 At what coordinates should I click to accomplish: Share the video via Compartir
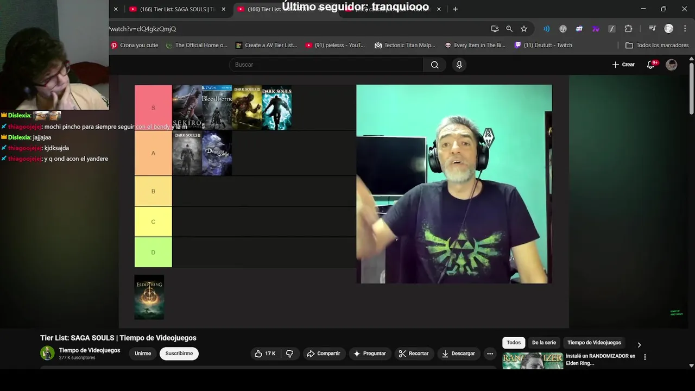[323, 354]
